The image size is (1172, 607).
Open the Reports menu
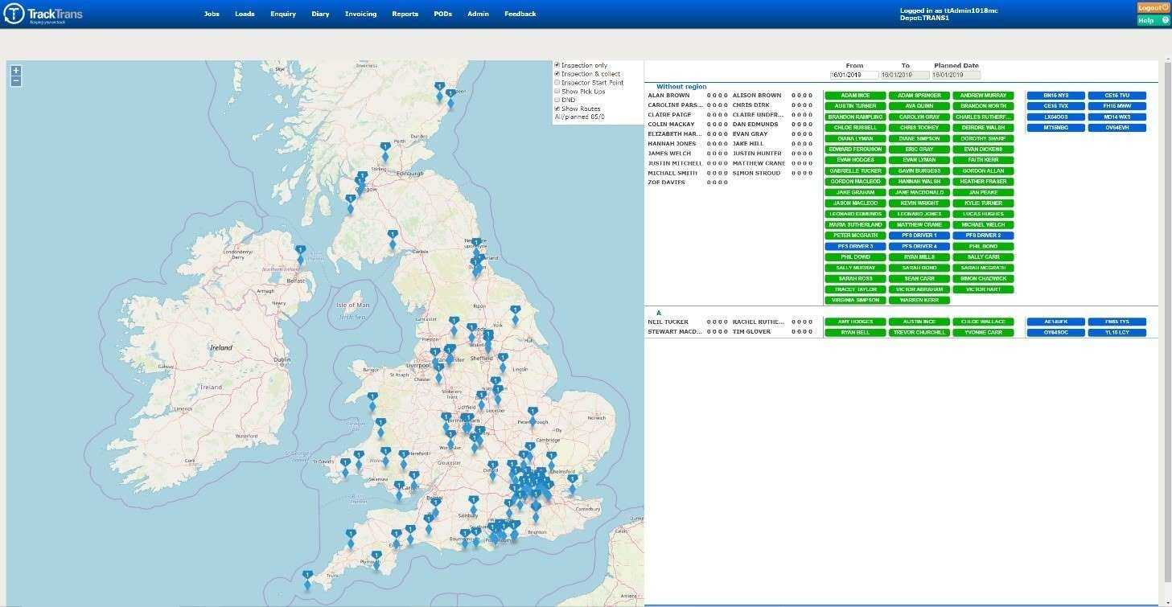(405, 14)
